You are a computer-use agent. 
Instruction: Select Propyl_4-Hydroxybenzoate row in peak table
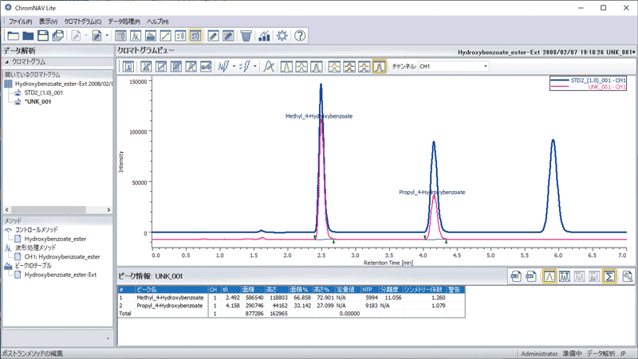click(291, 306)
